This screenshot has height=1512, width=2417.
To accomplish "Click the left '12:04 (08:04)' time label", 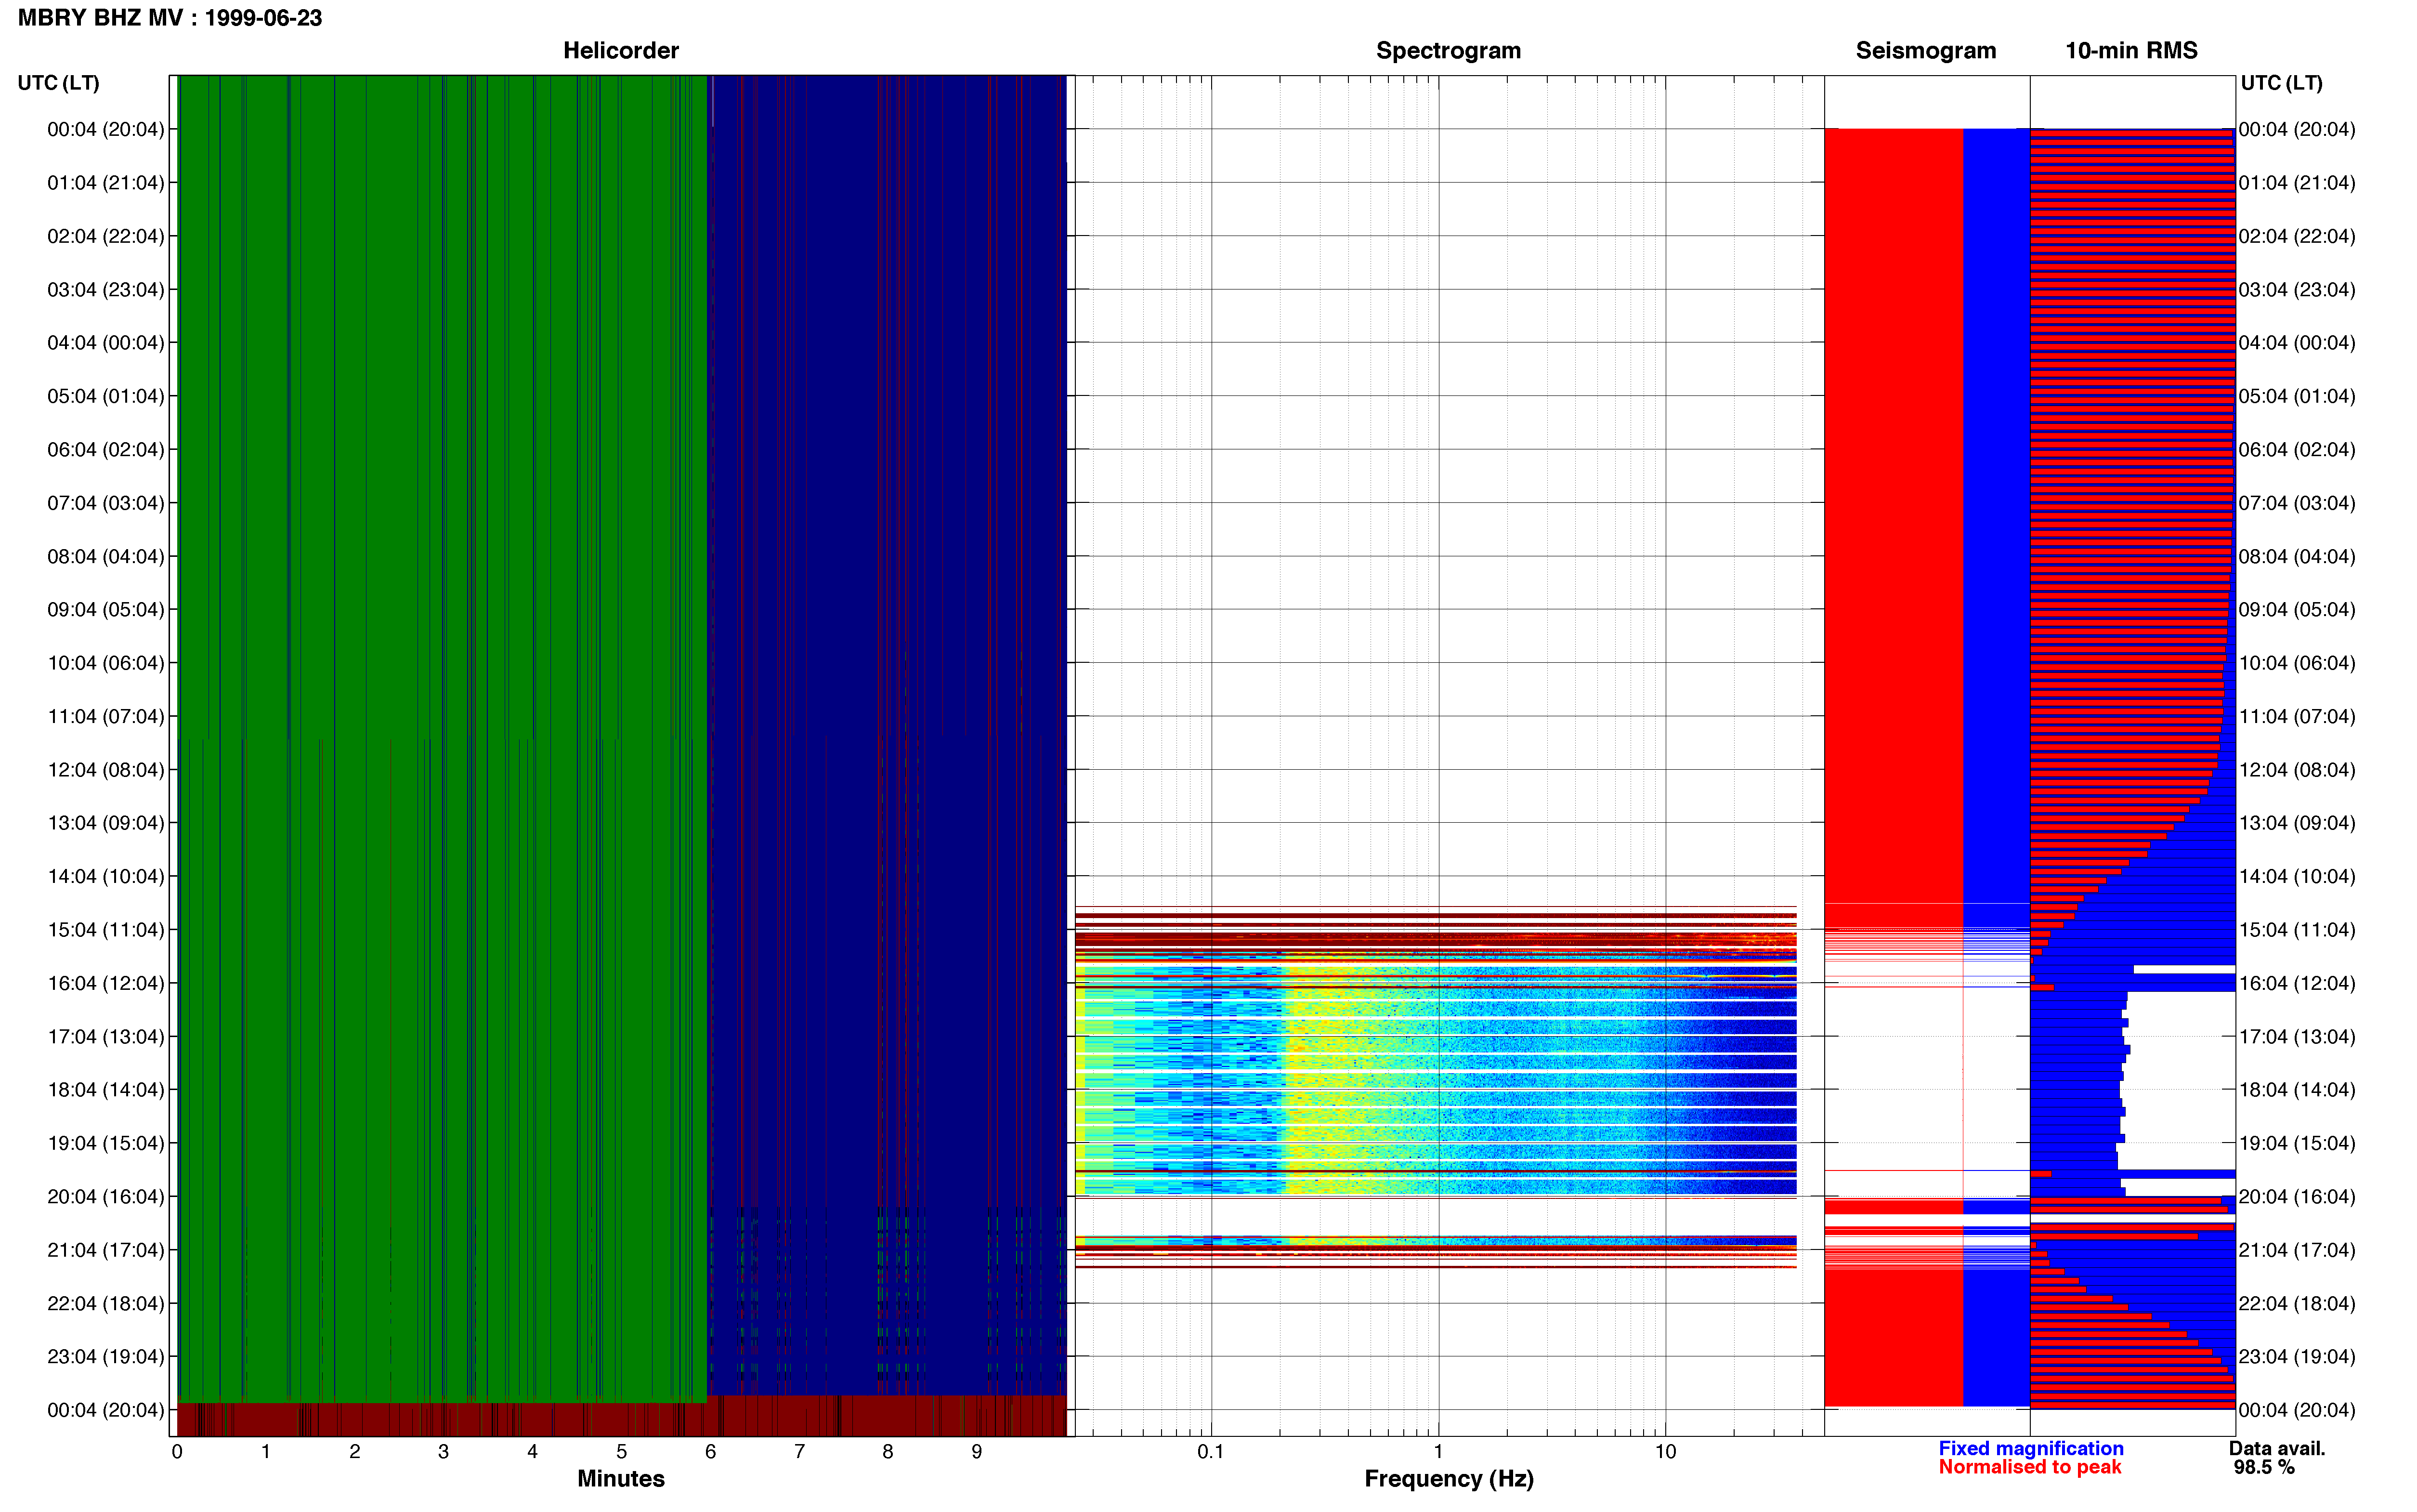I will tap(106, 770).
